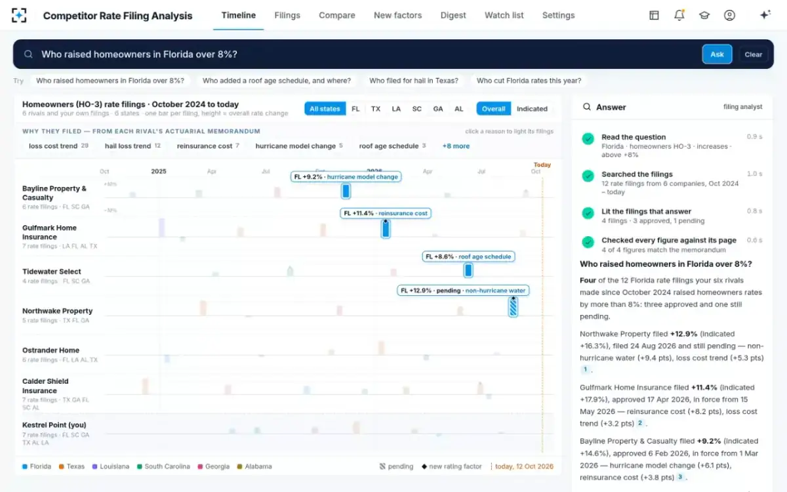The width and height of the screenshot is (787, 492).
Task: Select the All states filter
Action: 325,109
